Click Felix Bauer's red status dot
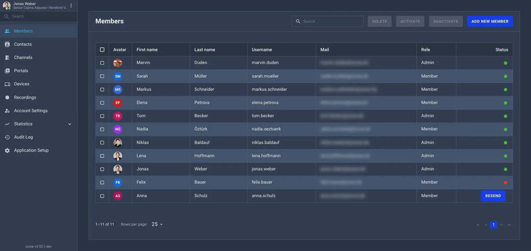The height and width of the screenshot is (251, 531). (x=505, y=183)
